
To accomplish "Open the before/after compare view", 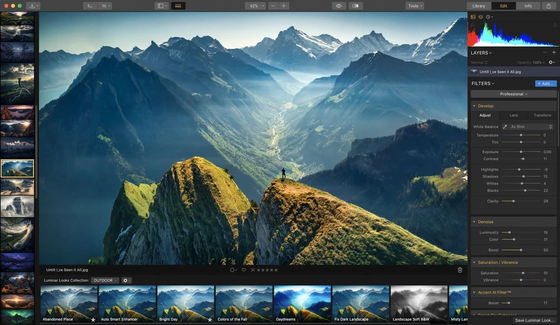I will click(x=355, y=6).
